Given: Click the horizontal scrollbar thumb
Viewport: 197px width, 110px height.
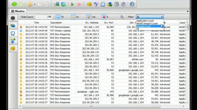Looking at the screenshot, I should click(x=91, y=107).
